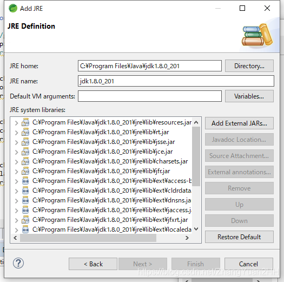Click the Variables button

click(249, 96)
